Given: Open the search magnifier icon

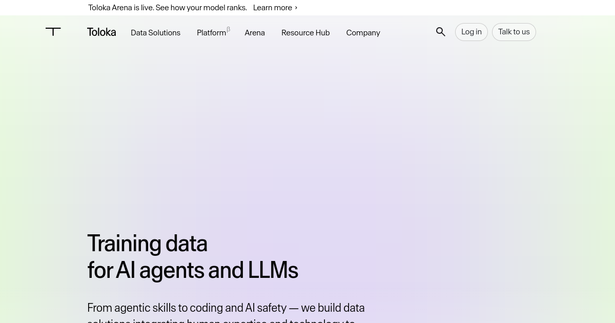Looking at the screenshot, I should (441, 32).
